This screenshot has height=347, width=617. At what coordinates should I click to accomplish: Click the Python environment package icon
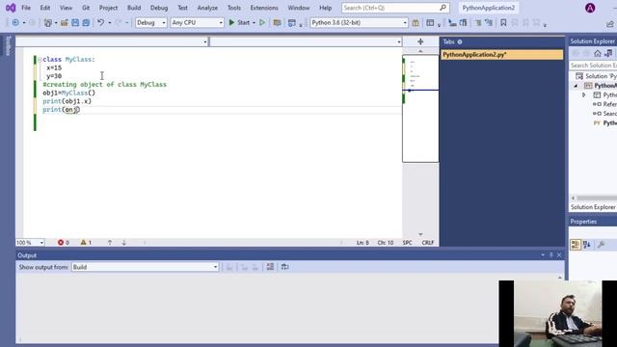pyautogui.click(x=416, y=23)
